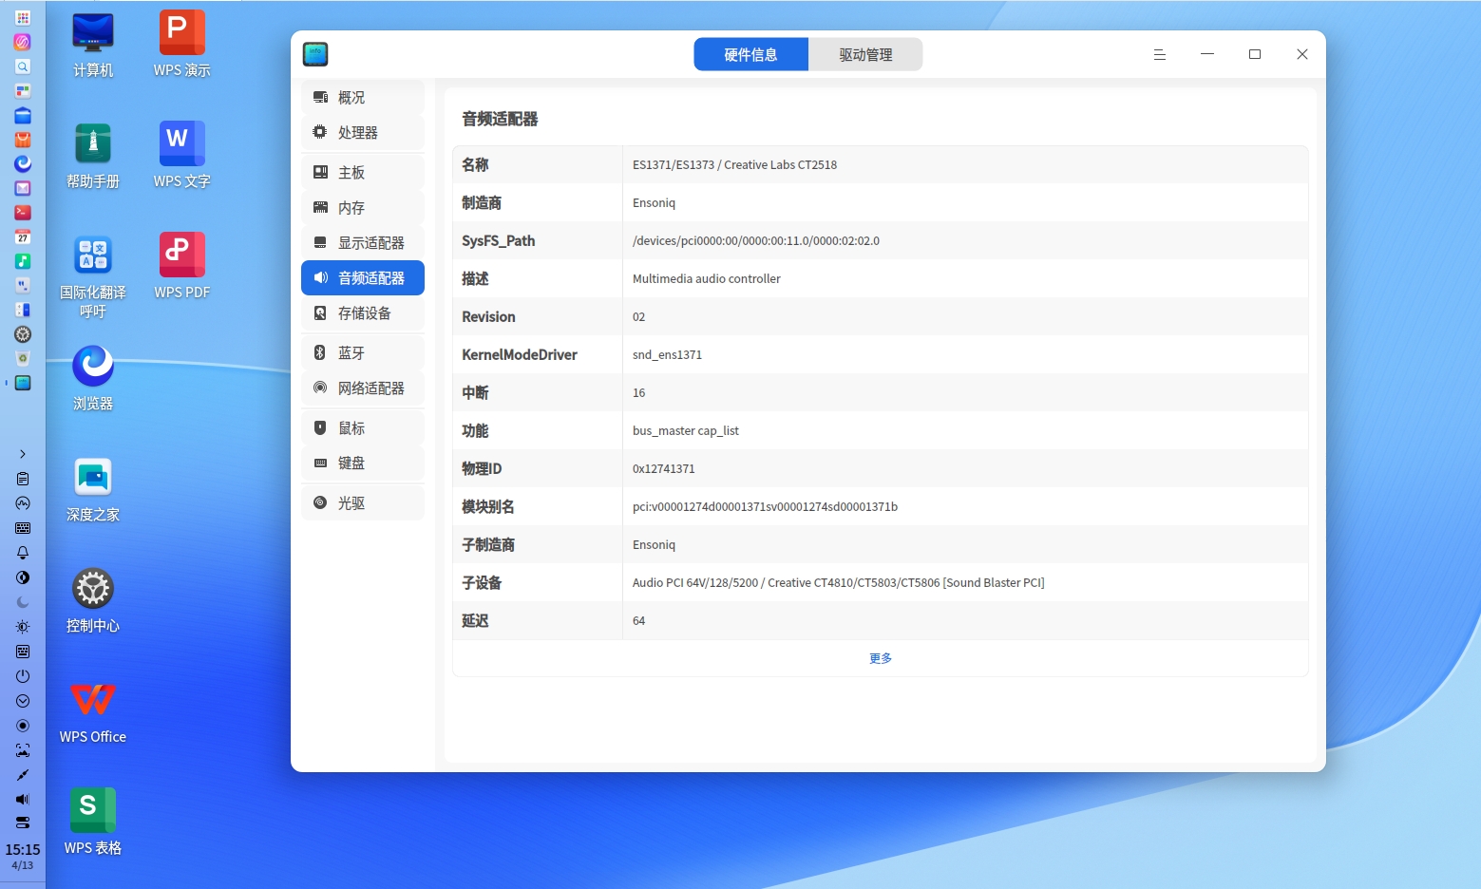Select the WPS 文字 desktop shortcut
1481x889 pixels.
point(182,157)
